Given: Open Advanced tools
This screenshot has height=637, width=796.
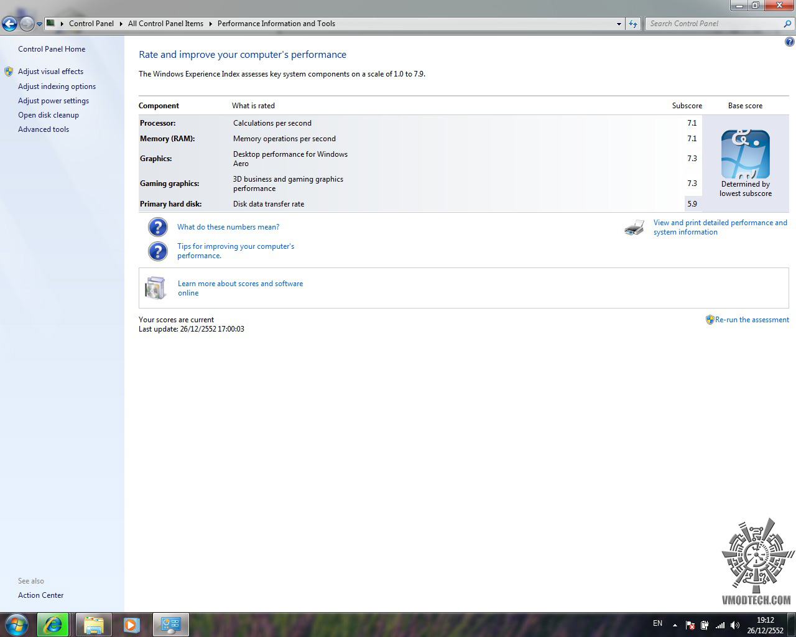Looking at the screenshot, I should tap(44, 129).
